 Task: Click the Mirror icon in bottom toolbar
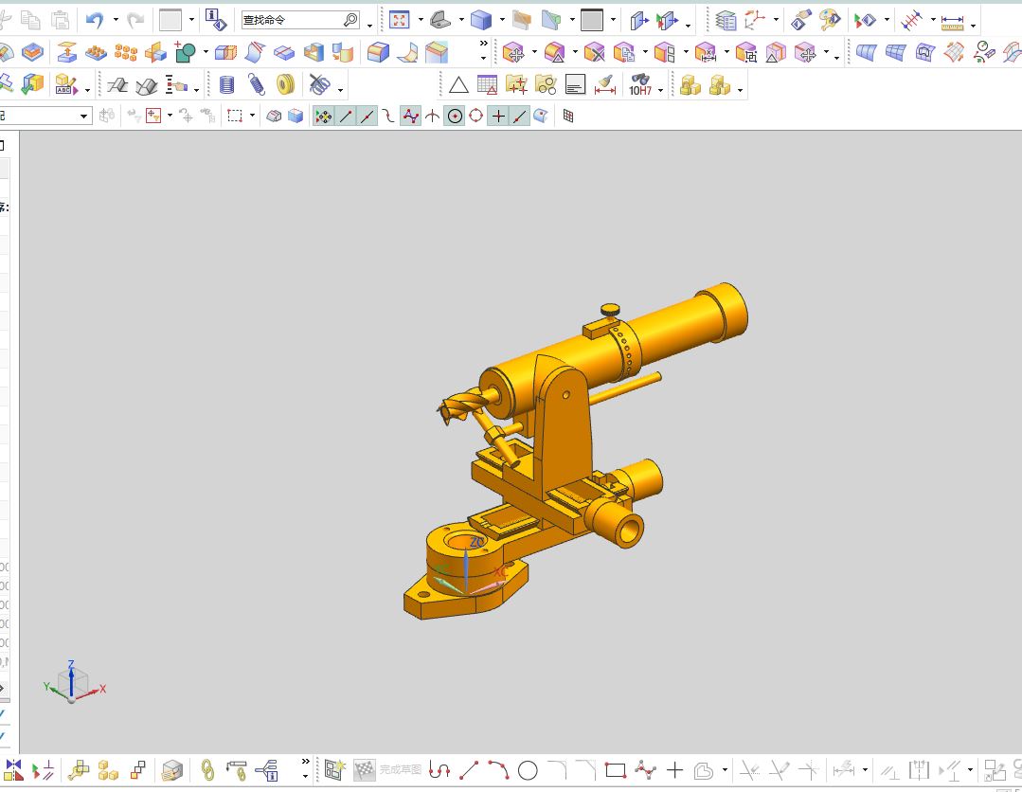[13, 770]
